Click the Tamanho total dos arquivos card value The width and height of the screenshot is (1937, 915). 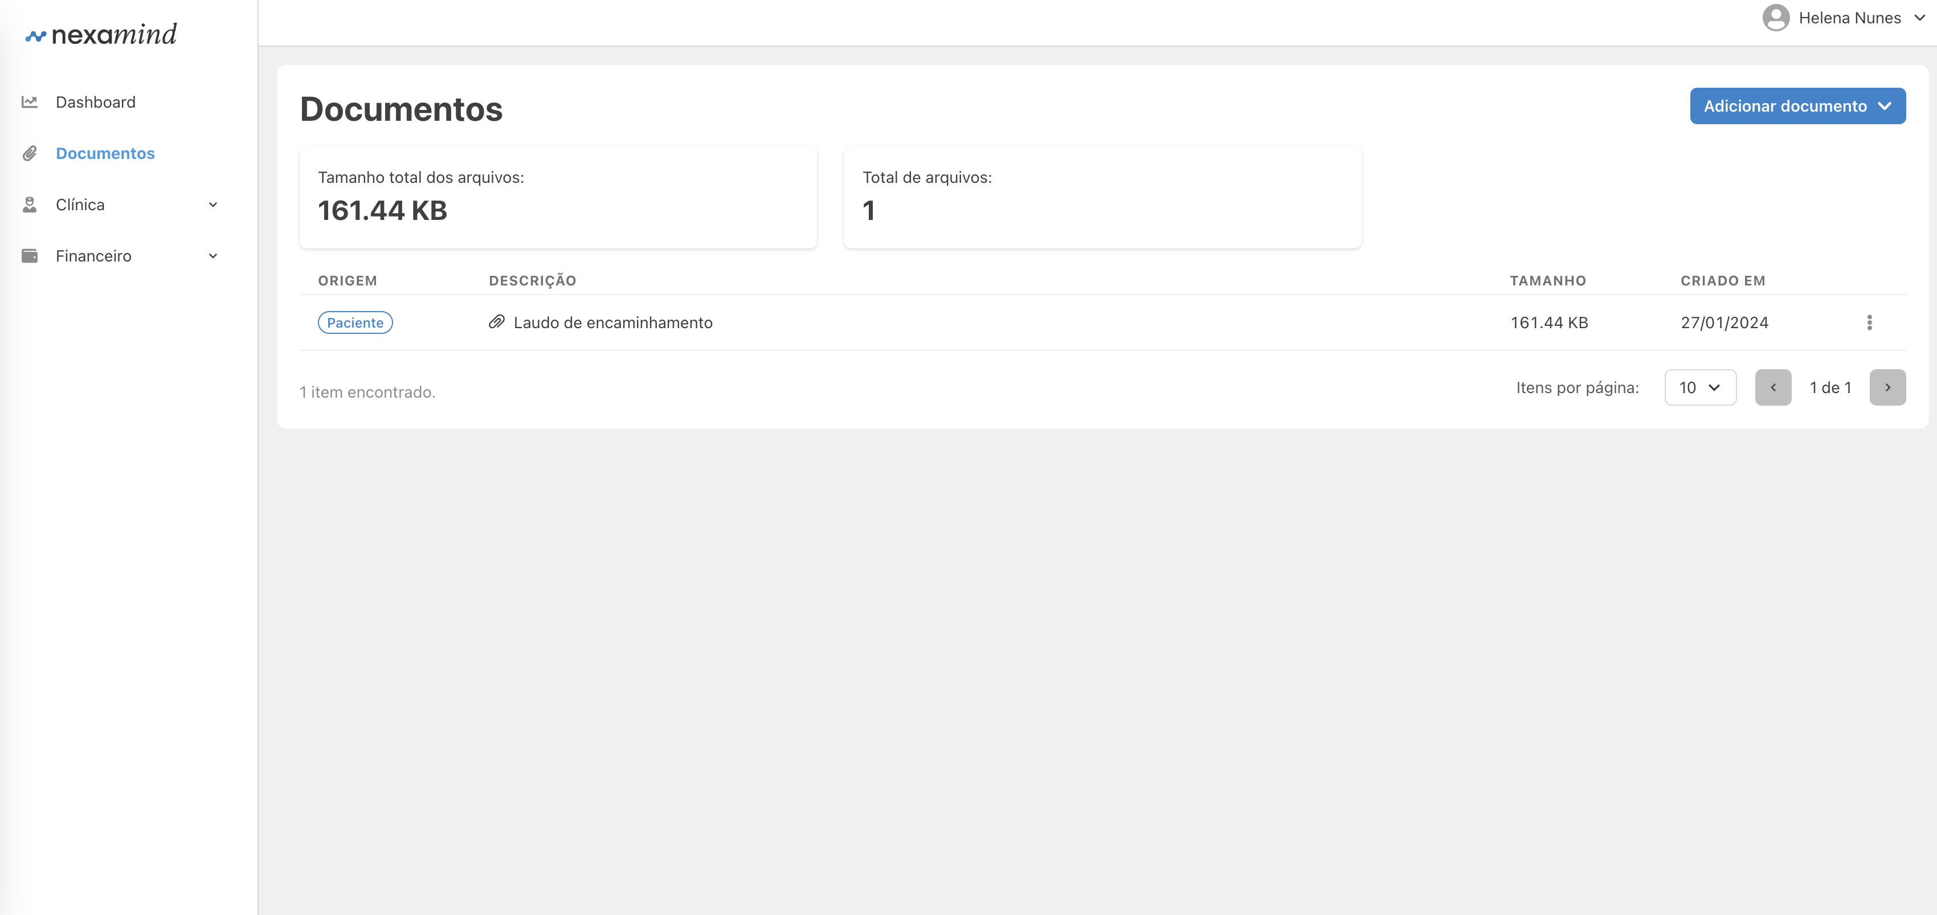click(382, 210)
